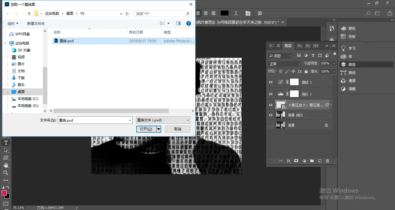This screenshot has height=210, width=395.
Task: Go up one folder level in dialog
Action: pyautogui.click(x=29, y=14)
